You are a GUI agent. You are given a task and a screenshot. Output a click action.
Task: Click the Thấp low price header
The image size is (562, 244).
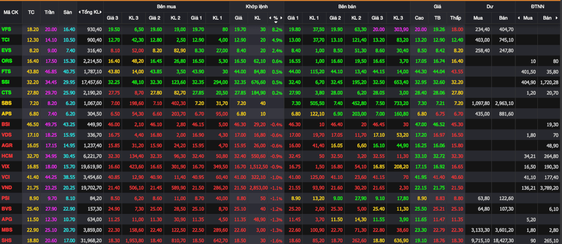[x=456, y=18]
